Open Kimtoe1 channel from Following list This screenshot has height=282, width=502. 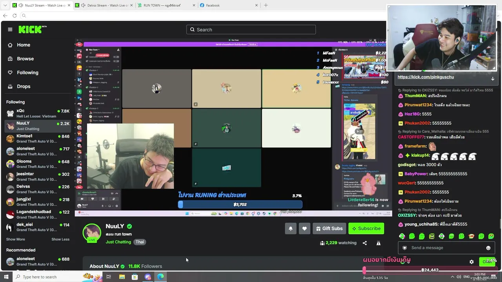38,139
